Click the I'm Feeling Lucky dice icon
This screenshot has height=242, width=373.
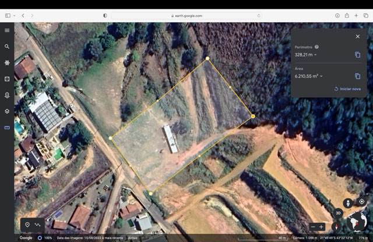tap(7, 79)
